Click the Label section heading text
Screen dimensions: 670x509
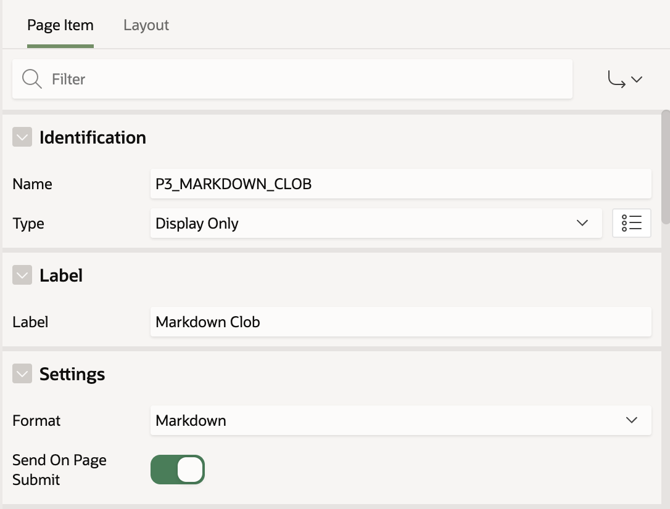(x=61, y=275)
